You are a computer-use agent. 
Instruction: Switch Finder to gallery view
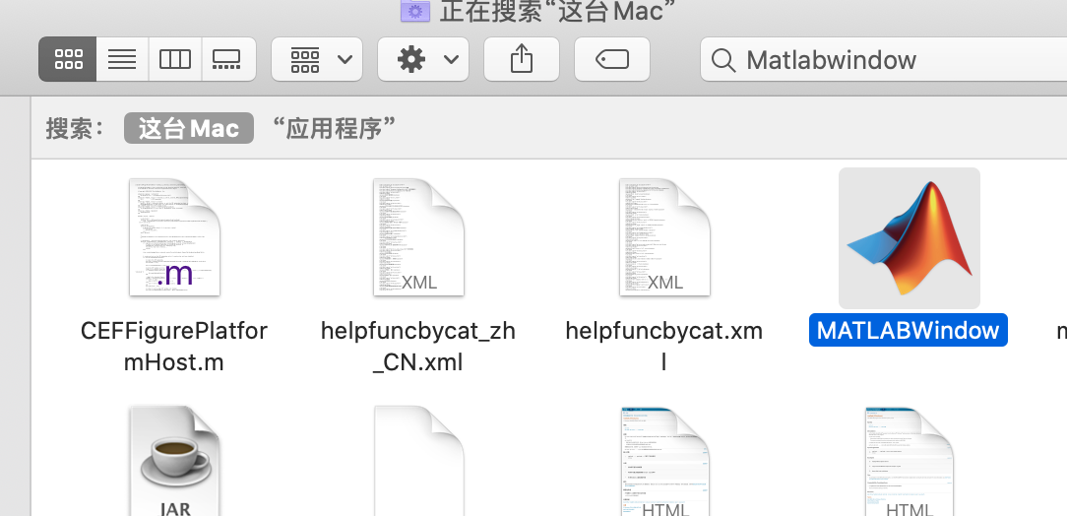(228, 59)
